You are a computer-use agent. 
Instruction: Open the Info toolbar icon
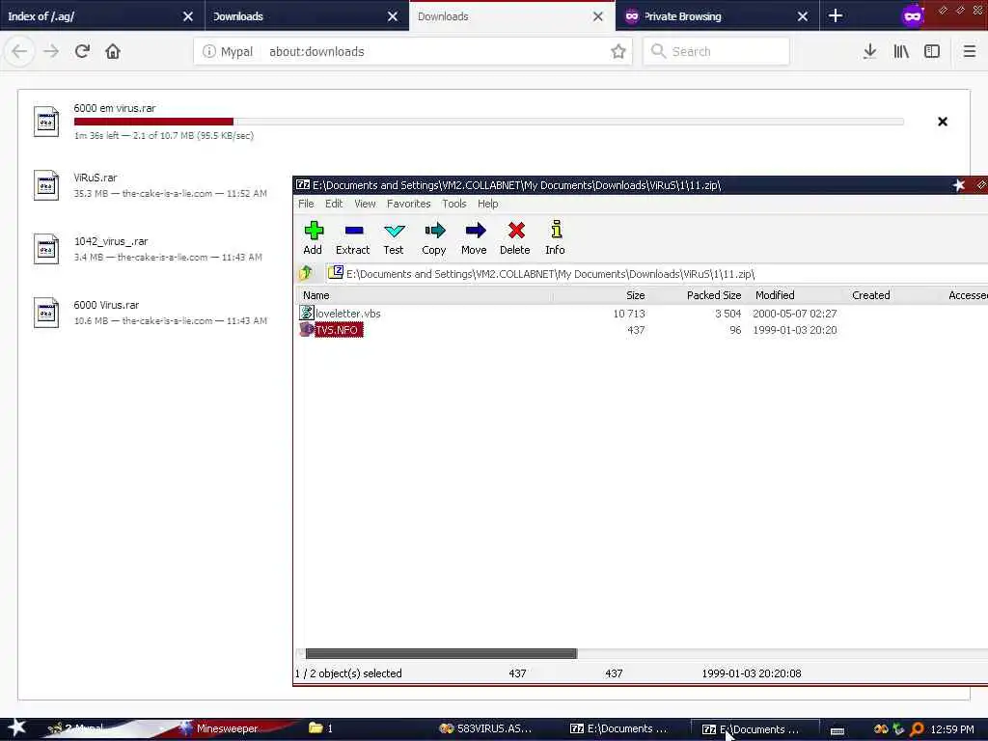pyautogui.click(x=555, y=237)
